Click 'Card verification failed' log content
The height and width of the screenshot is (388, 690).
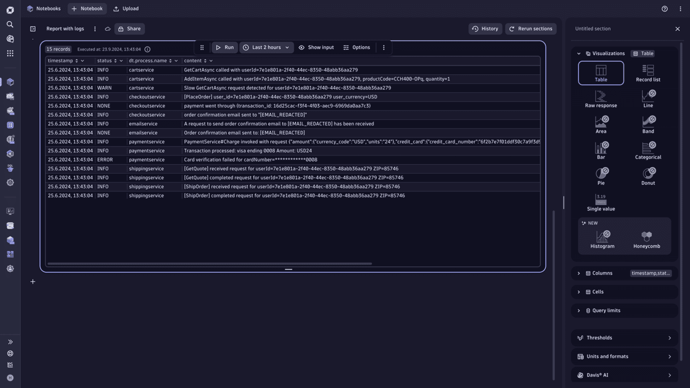coord(250,160)
